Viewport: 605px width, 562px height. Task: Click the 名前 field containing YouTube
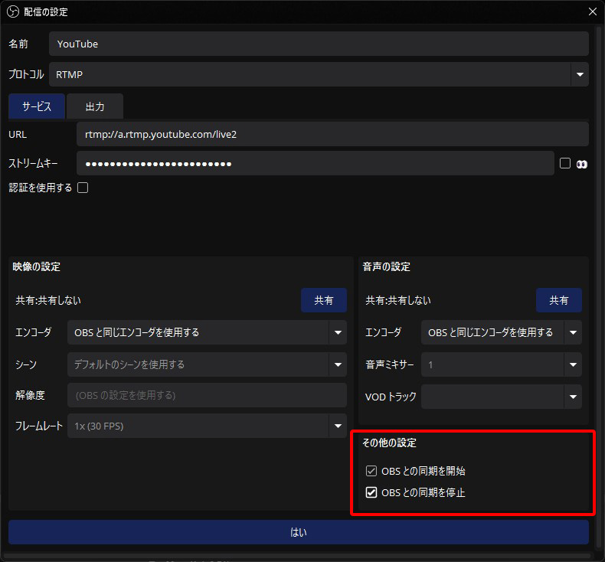tap(319, 44)
